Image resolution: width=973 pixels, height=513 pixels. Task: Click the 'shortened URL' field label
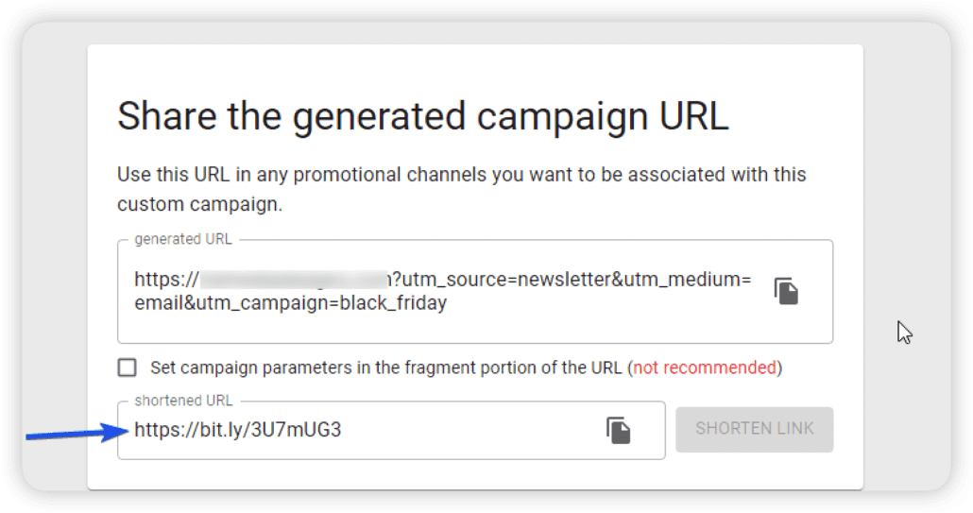(183, 401)
